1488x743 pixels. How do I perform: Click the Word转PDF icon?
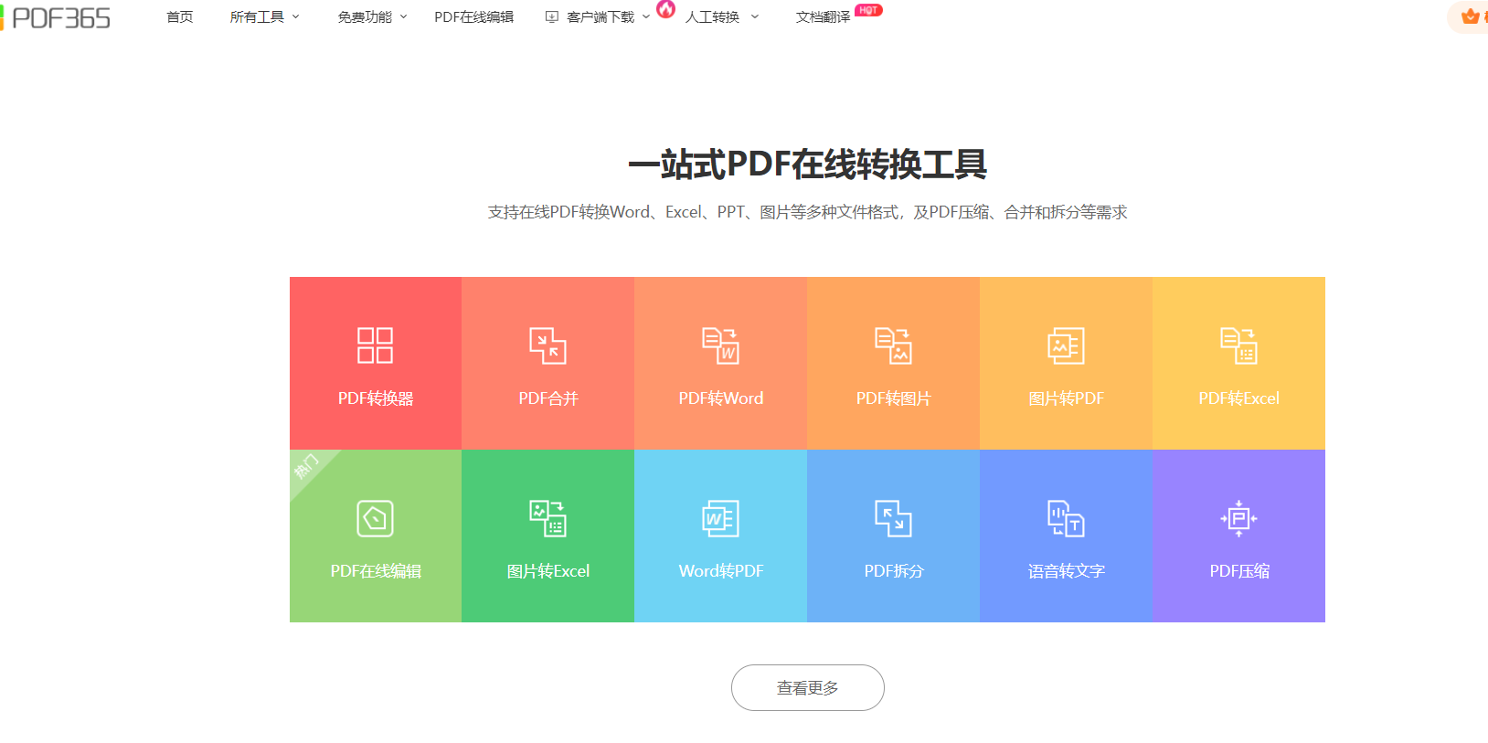720,518
